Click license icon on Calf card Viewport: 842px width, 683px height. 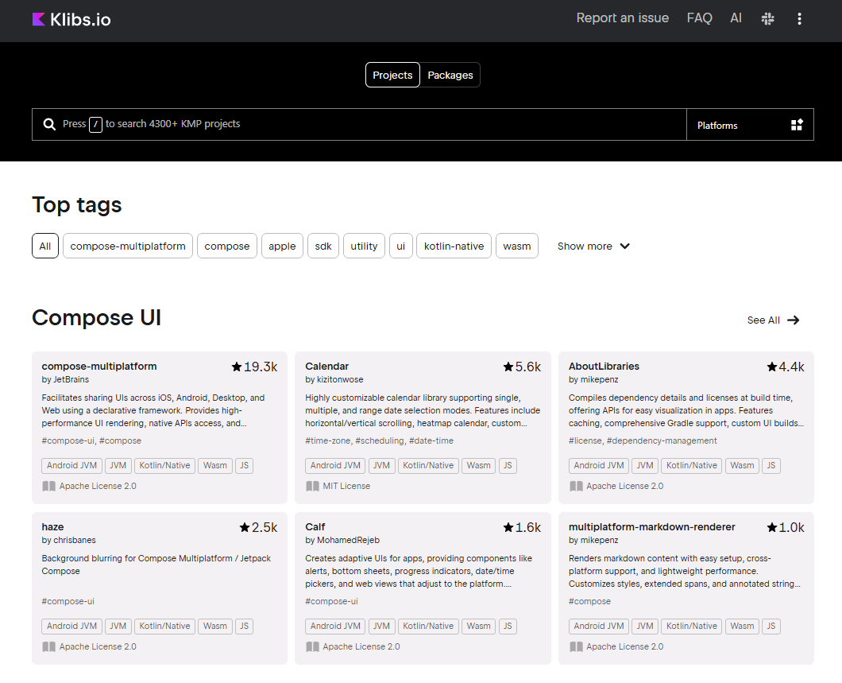(312, 647)
